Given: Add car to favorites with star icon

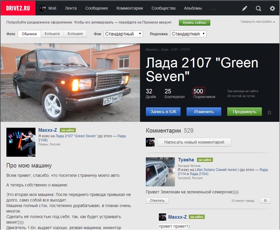Looking at the screenshot, I should point(269,112).
